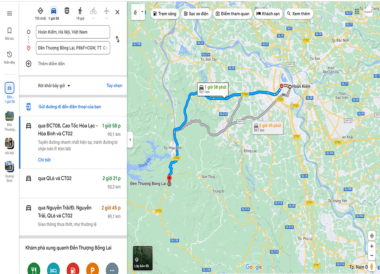Open the Google apps grid
This screenshot has width=380, height=274.
[x=357, y=11]
